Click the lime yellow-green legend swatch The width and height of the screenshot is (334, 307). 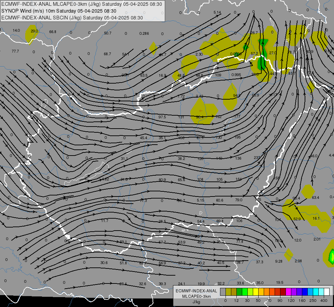[250, 292]
